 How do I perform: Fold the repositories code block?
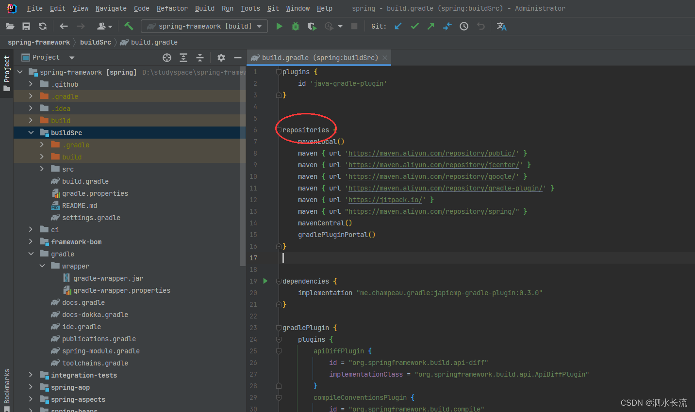pos(279,130)
